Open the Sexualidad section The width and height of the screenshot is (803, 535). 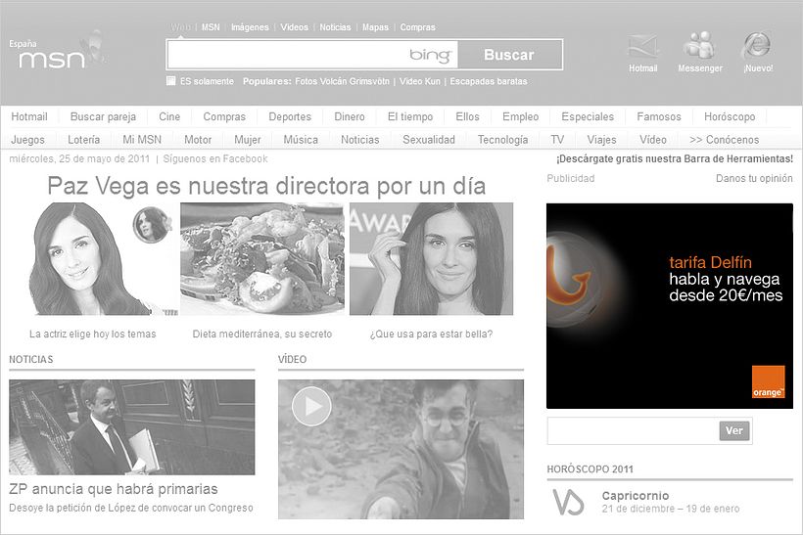(x=429, y=140)
